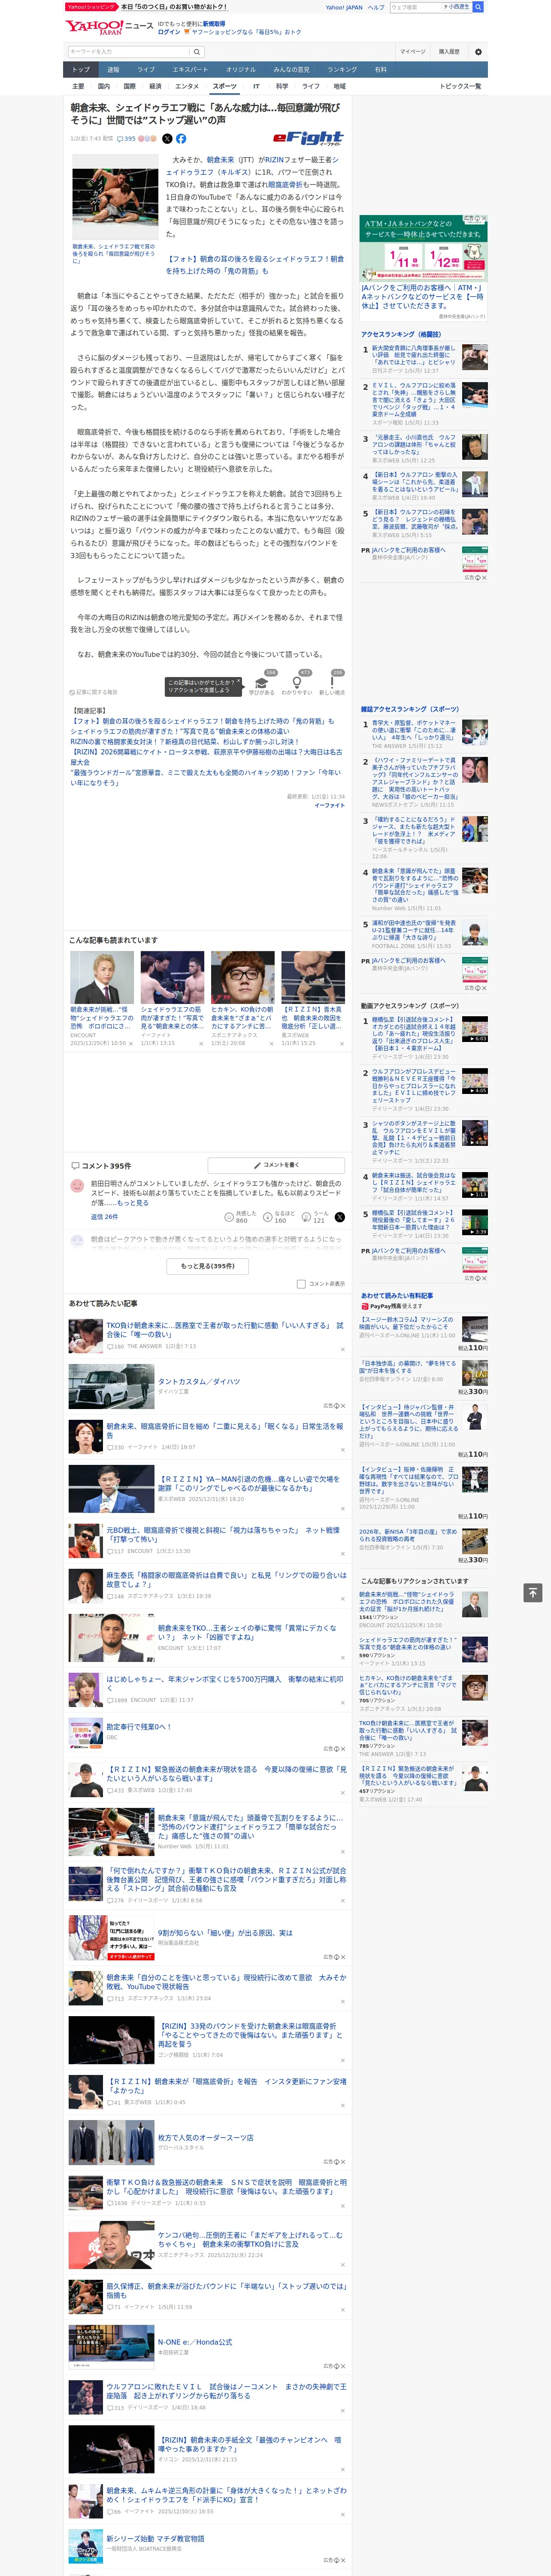Viewport: 551px width, 2576px height.
Task: Click 共感した smiley reaction on first comment
Action: (x=241, y=1217)
